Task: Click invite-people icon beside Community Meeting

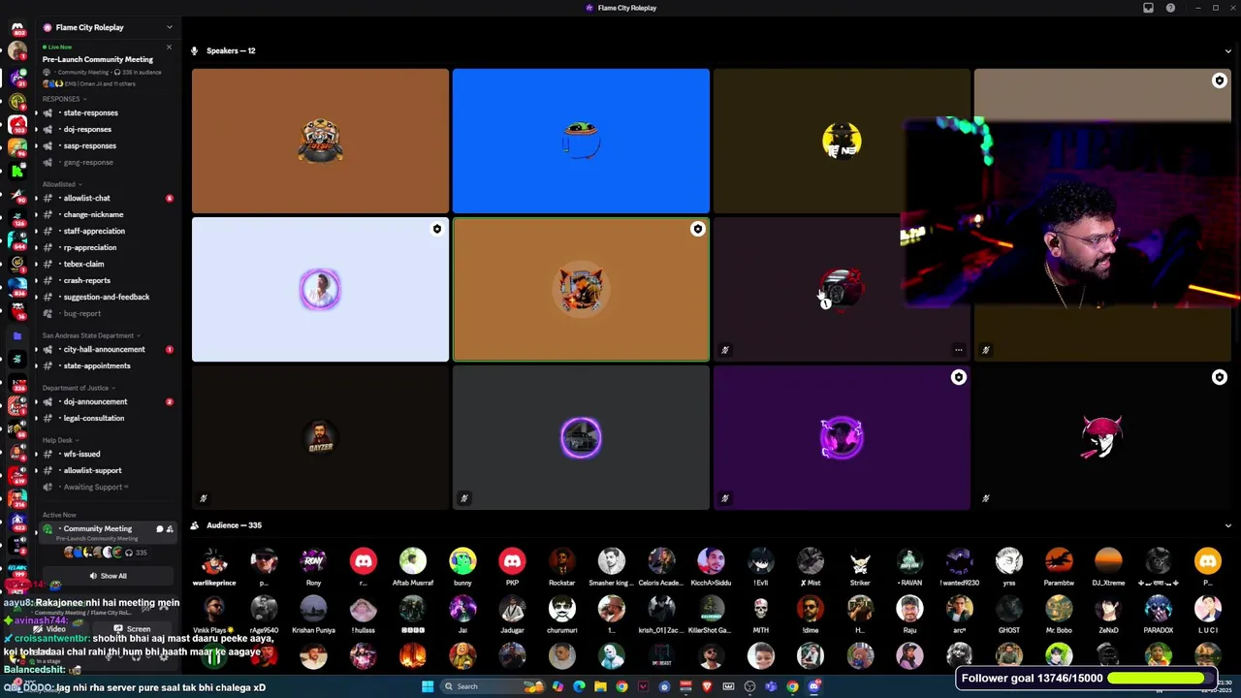Action: point(170,528)
